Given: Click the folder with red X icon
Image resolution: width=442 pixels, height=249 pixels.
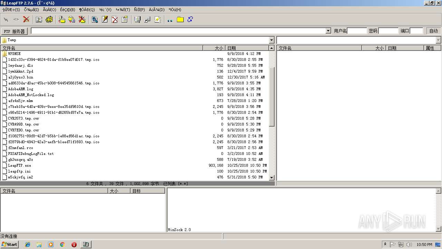Looking at the screenshot, I should tap(82, 20).
